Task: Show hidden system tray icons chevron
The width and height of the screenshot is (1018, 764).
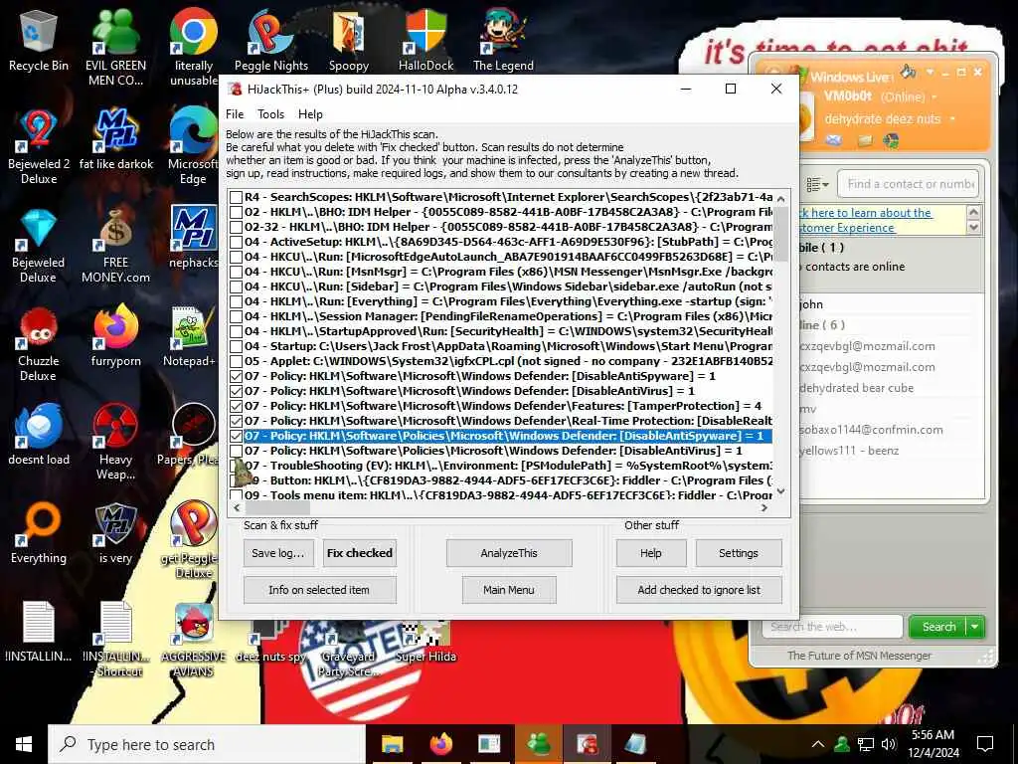Action: 817,744
